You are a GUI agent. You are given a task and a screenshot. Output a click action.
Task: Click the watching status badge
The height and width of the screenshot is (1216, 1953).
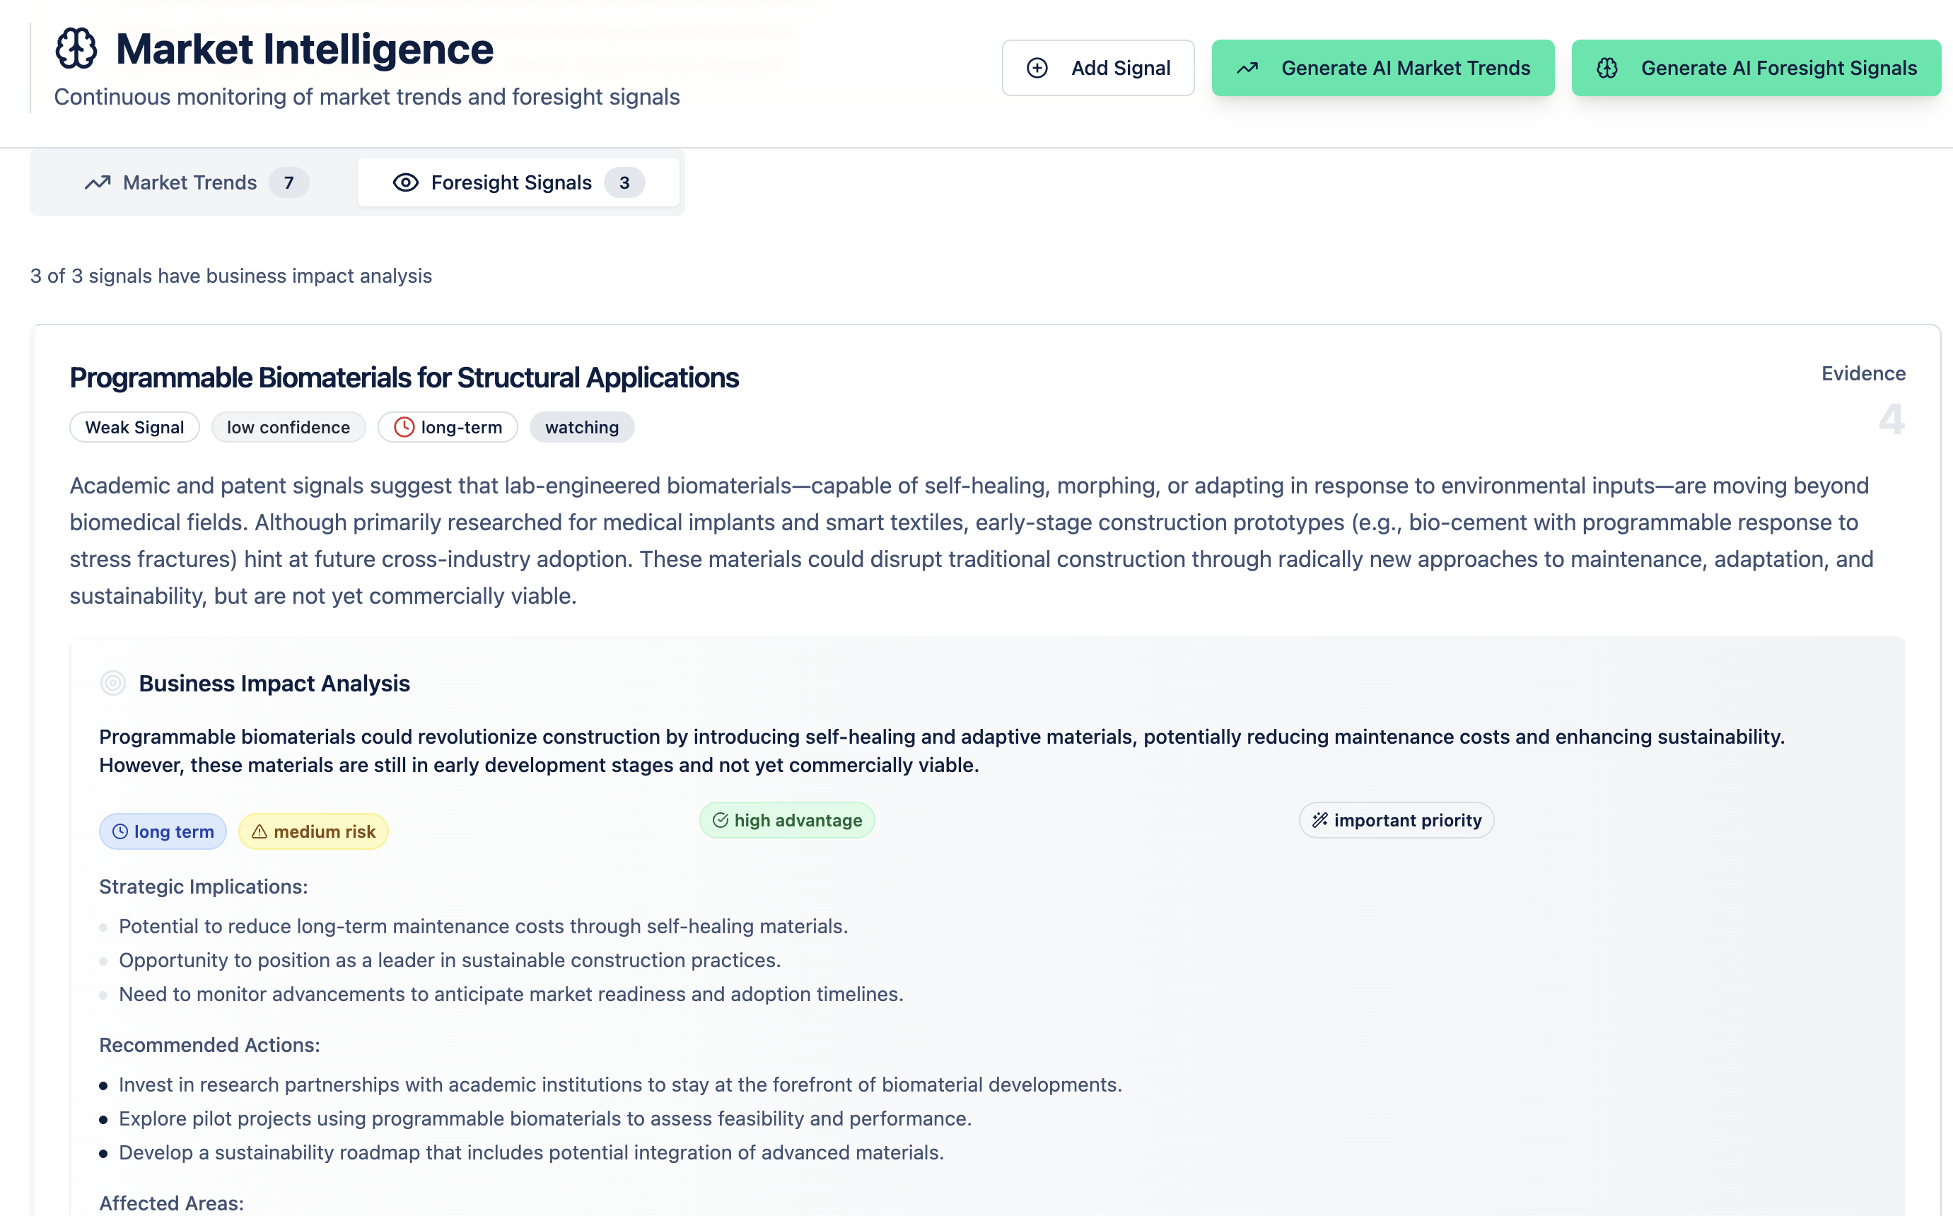[581, 427]
